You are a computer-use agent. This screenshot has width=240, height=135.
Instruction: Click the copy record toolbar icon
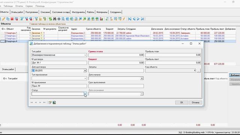point(8,19)
